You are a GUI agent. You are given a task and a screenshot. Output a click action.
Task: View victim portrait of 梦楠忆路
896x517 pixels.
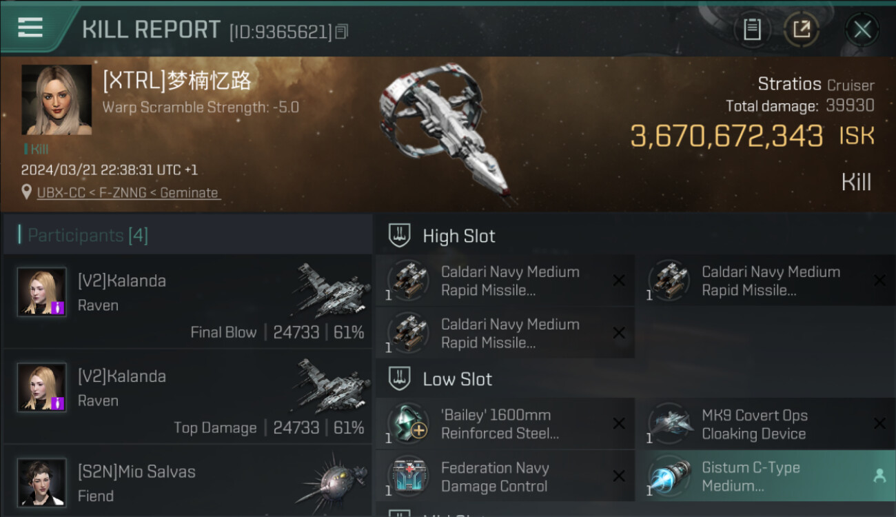[x=57, y=100]
